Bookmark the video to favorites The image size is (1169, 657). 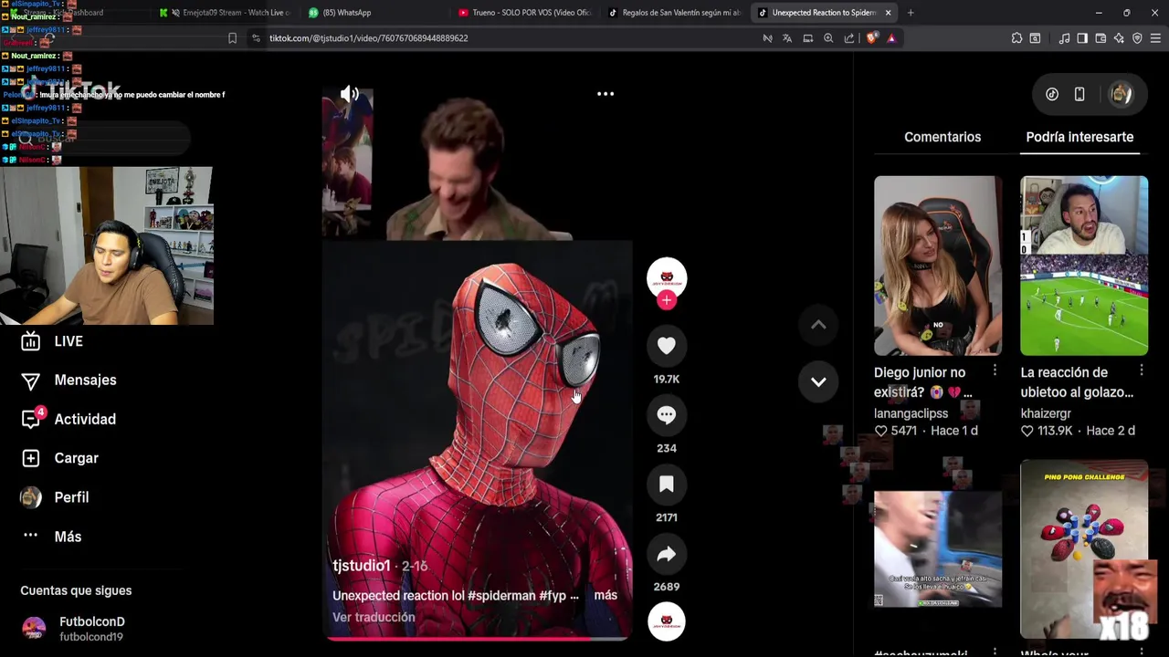click(667, 485)
